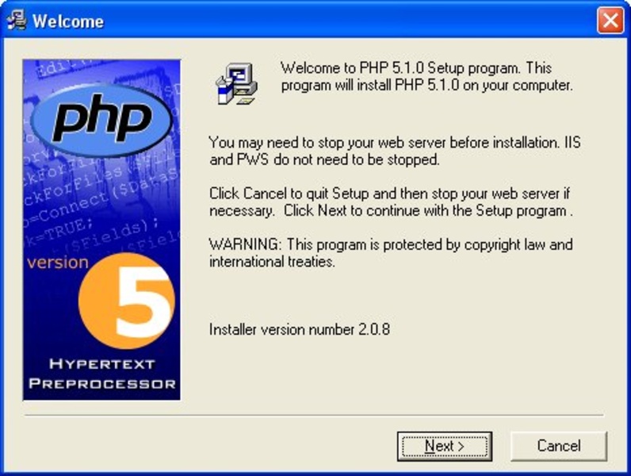The width and height of the screenshot is (631, 476).
Task: Click the installer computer icon beside welcome text
Action: (x=236, y=84)
